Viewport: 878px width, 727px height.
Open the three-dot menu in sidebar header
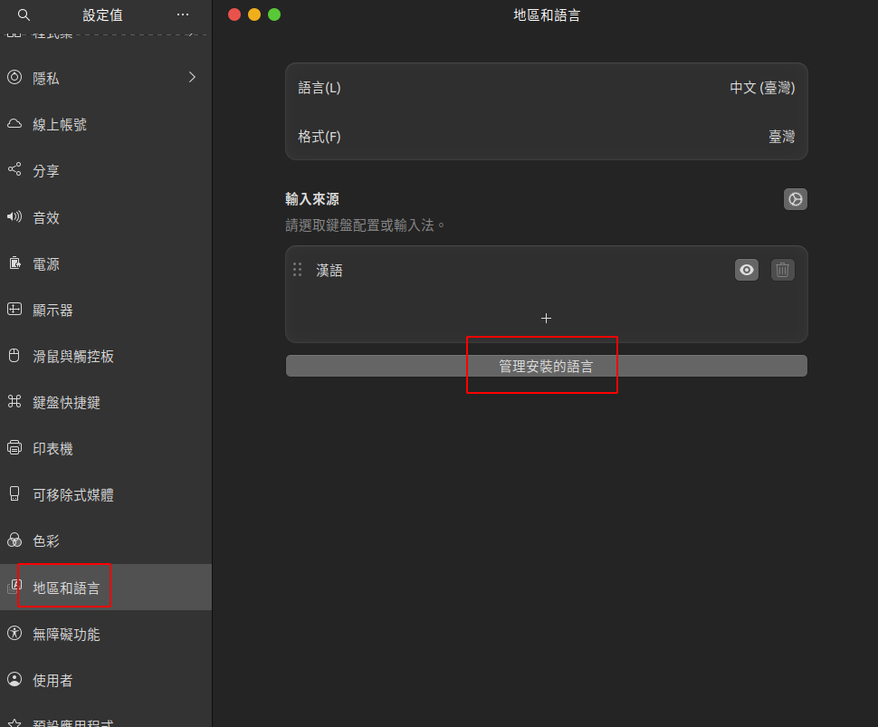183,15
